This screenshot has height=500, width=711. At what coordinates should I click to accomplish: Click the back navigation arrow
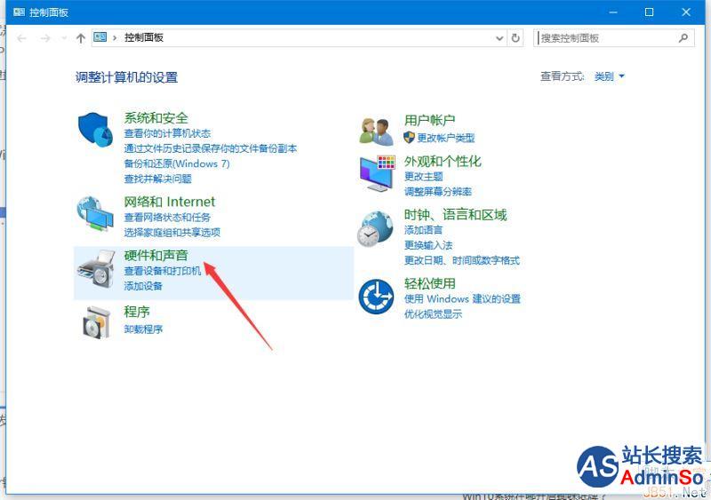21,38
